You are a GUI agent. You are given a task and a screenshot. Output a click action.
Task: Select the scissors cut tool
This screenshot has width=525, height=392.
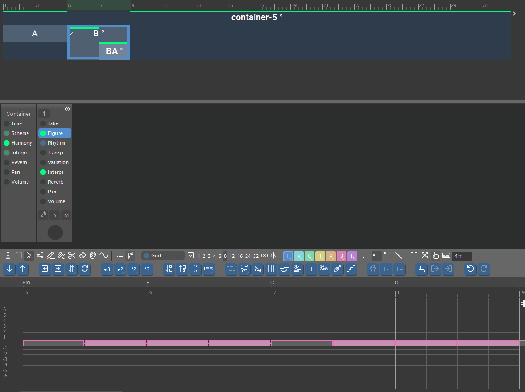(x=72, y=255)
